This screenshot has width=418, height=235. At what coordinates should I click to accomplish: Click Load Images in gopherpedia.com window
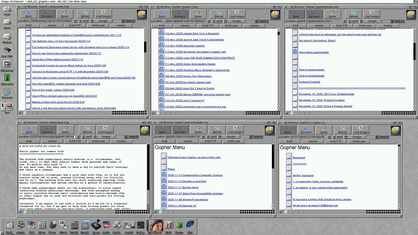point(371,14)
